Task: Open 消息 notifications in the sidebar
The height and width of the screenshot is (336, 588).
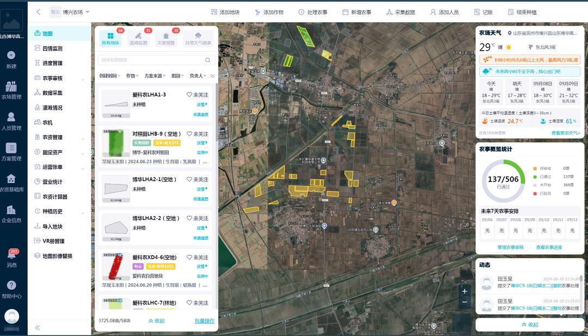Action: (11, 257)
